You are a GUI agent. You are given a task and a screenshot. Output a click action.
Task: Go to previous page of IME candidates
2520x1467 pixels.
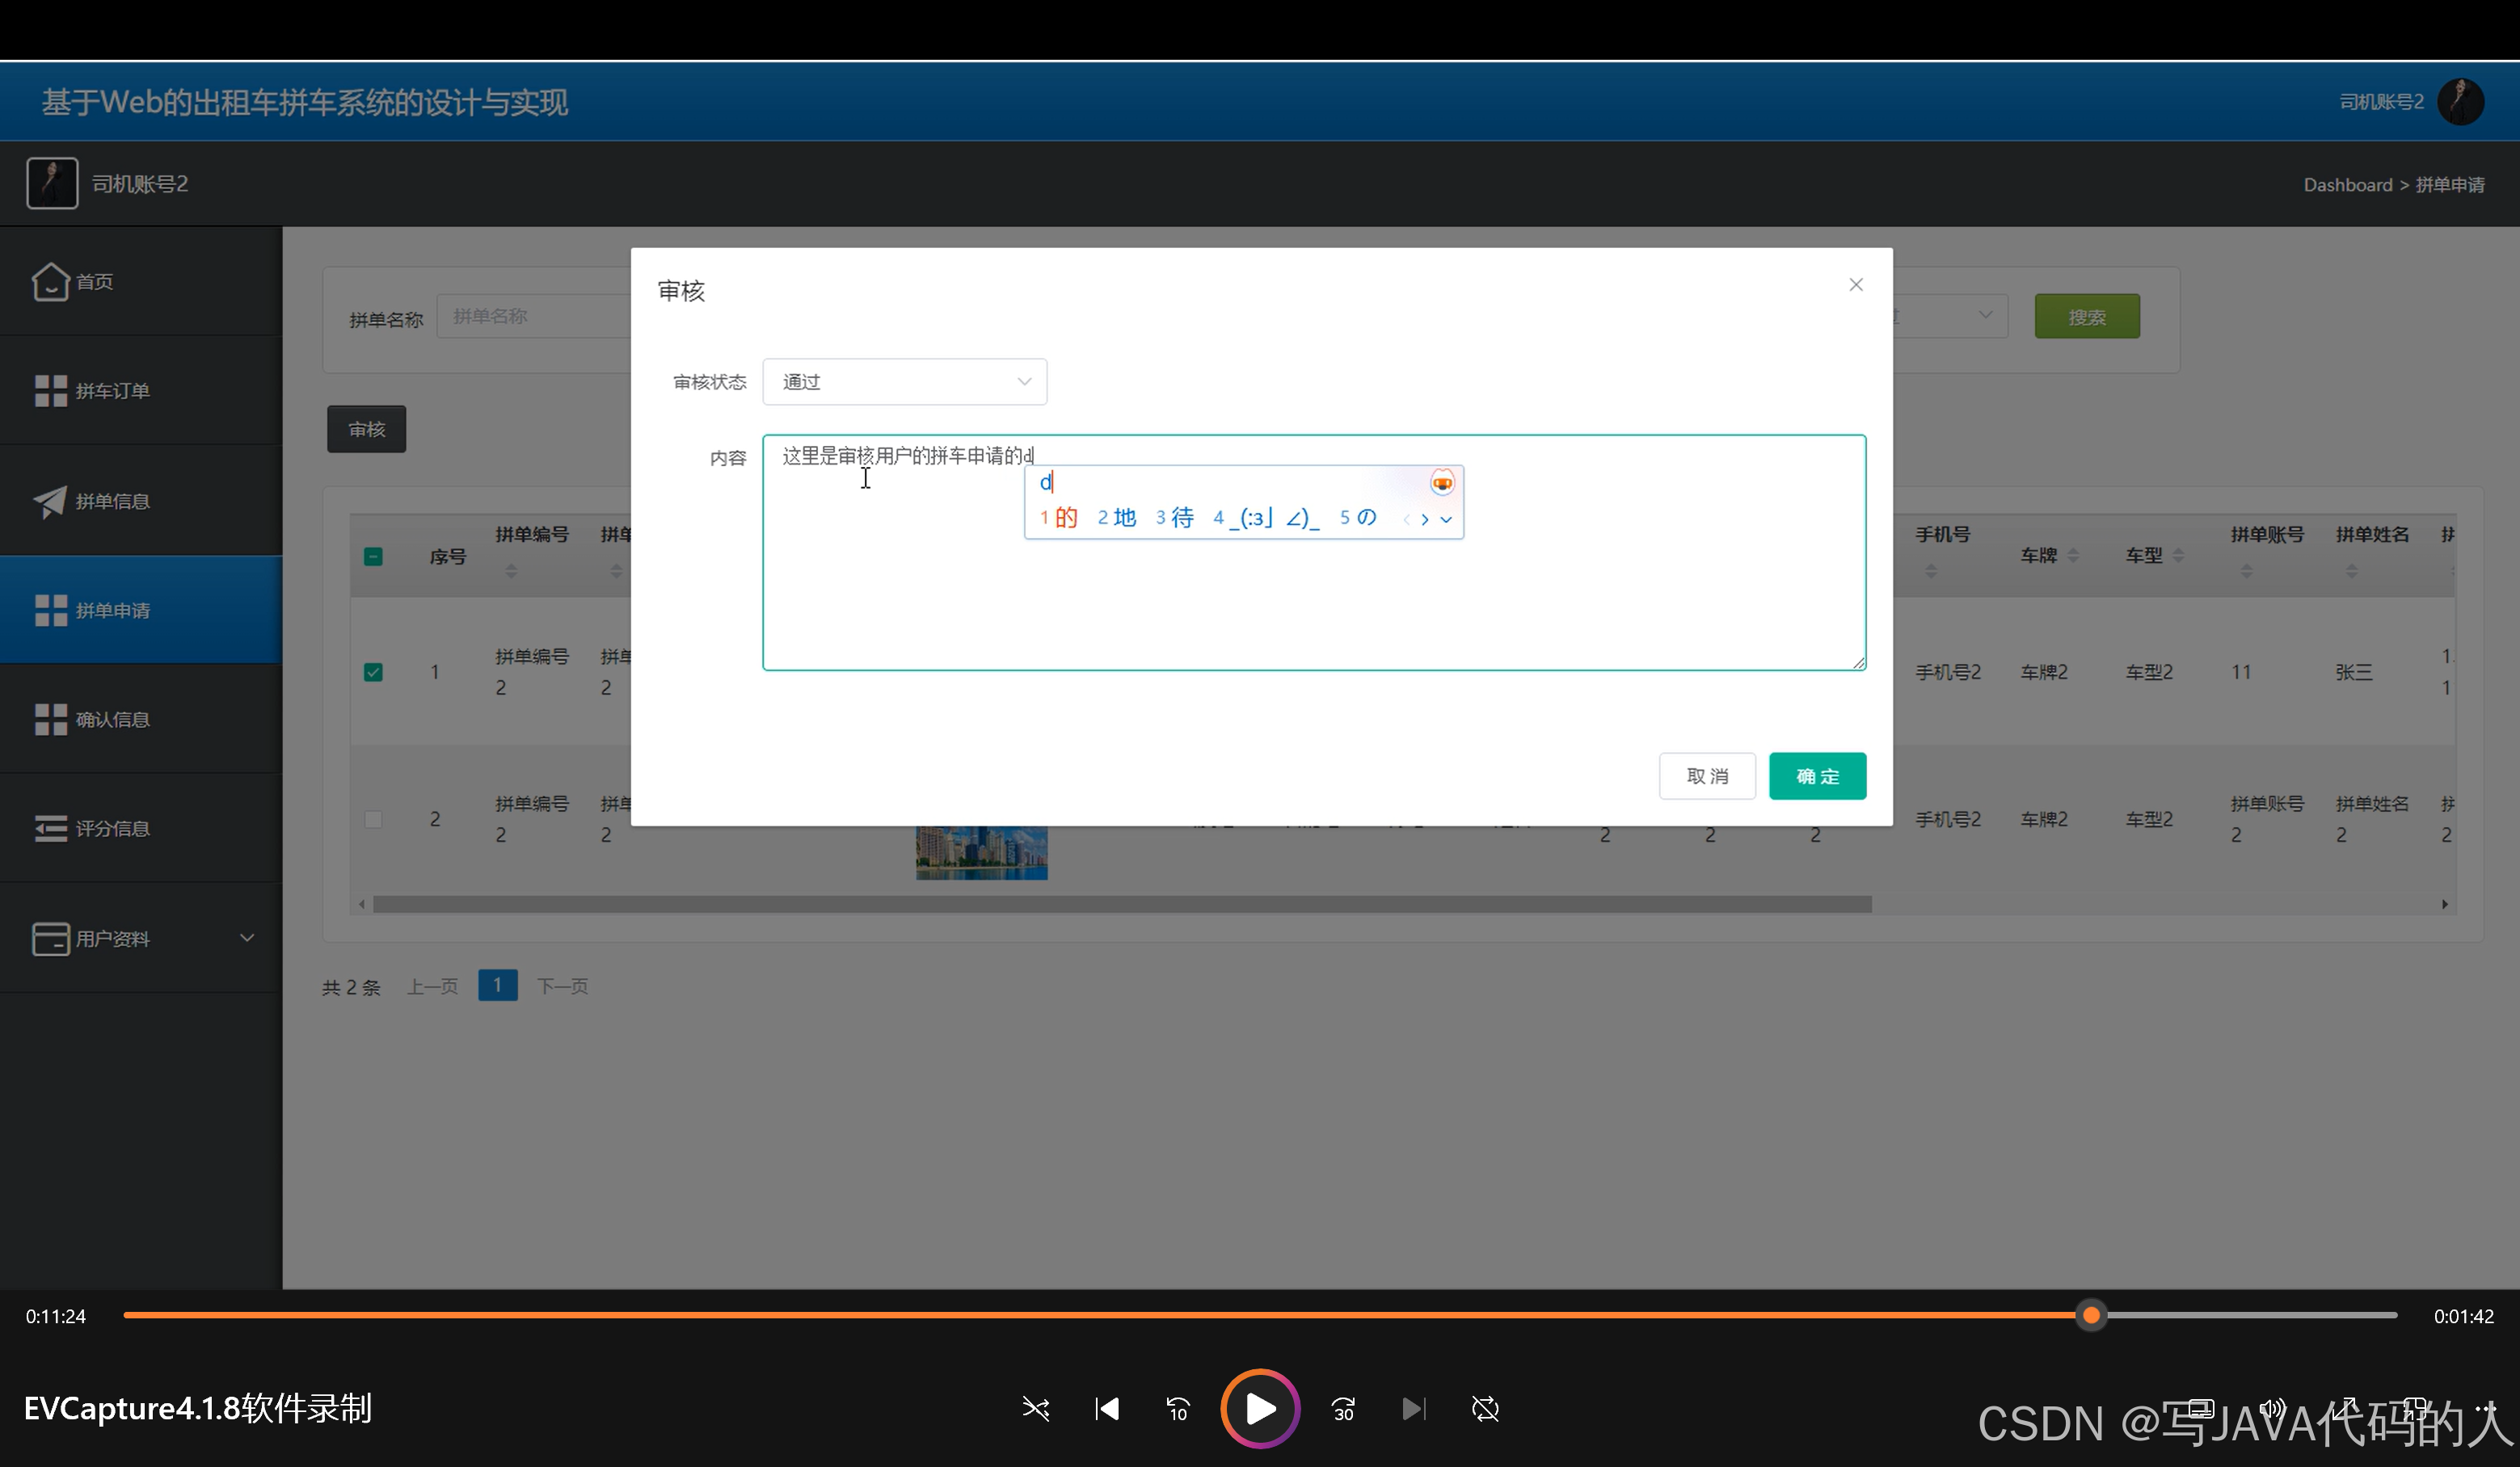coord(1407,519)
